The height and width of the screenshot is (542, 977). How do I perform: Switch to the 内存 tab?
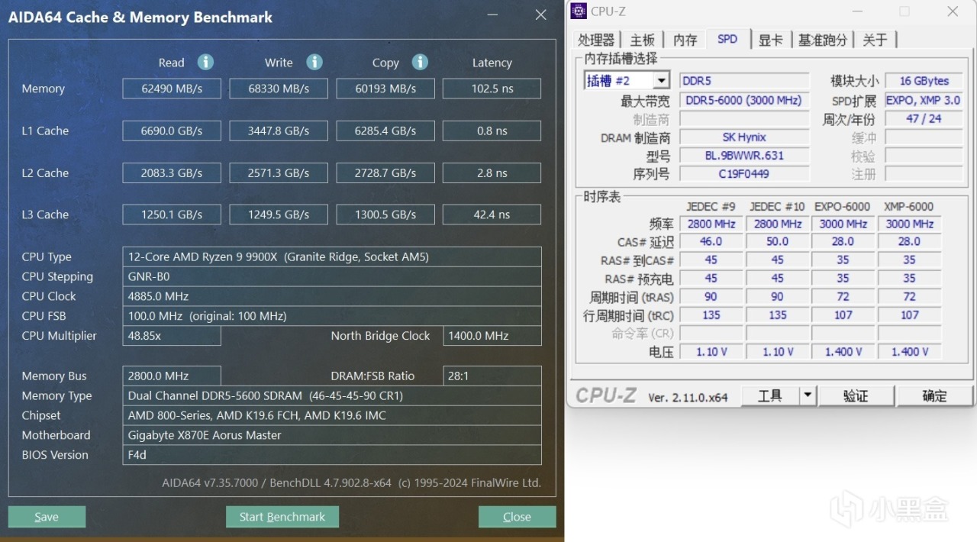(x=685, y=40)
